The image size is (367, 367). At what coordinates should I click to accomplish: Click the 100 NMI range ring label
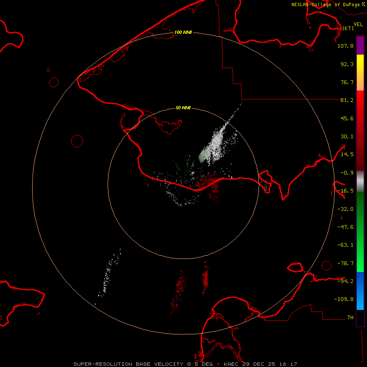point(183,32)
